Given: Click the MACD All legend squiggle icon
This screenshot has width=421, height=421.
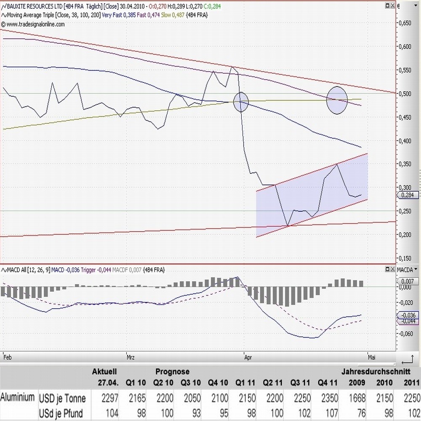Looking at the screenshot, I should point(3,270).
